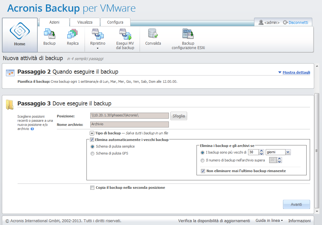Select Il numero di backup nell'archivio supera
This screenshot has height=225, width=322.
tap(203, 160)
